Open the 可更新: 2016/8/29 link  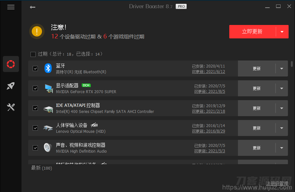[208, 131]
